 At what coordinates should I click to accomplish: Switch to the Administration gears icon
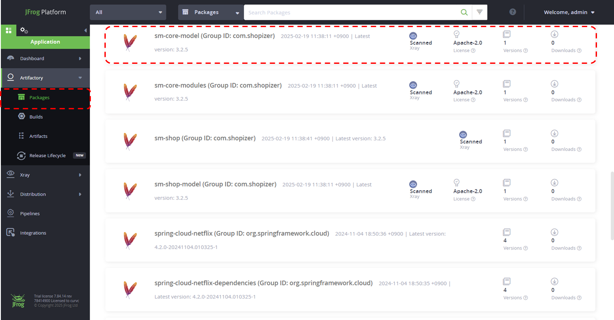(x=24, y=30)
